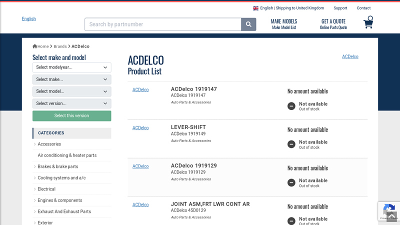
Task: Click the search magnifier button
Action: pos(248,24)
